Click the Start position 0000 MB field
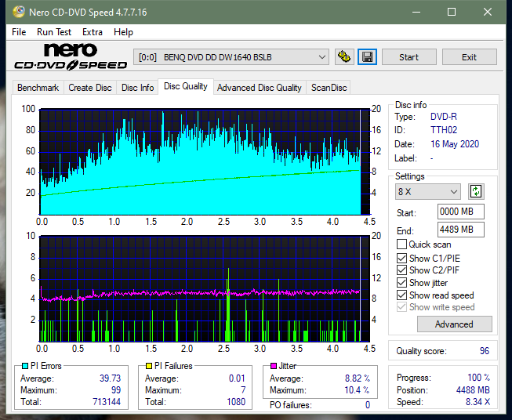512x420 pixels. 460,212
